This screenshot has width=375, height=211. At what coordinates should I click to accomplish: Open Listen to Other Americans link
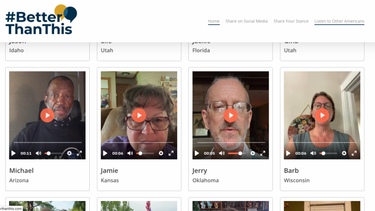339,21
